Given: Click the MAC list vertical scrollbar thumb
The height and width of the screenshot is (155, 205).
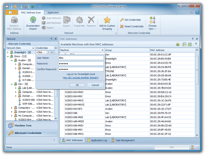Looking at the screenshot, I should (x=197, y=70).
